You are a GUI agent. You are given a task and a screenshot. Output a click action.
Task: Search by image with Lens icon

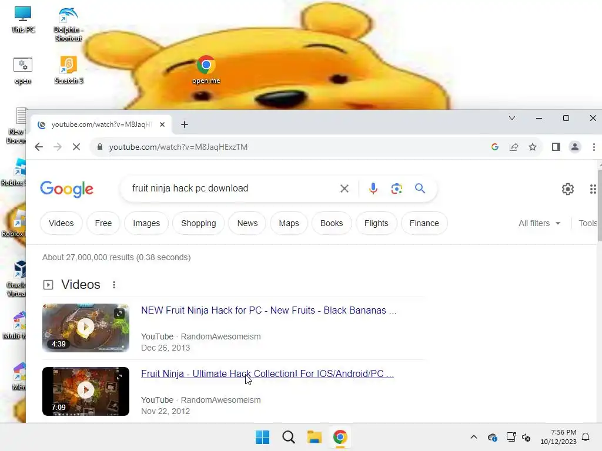pyautogui.click(x=397, y=189)
